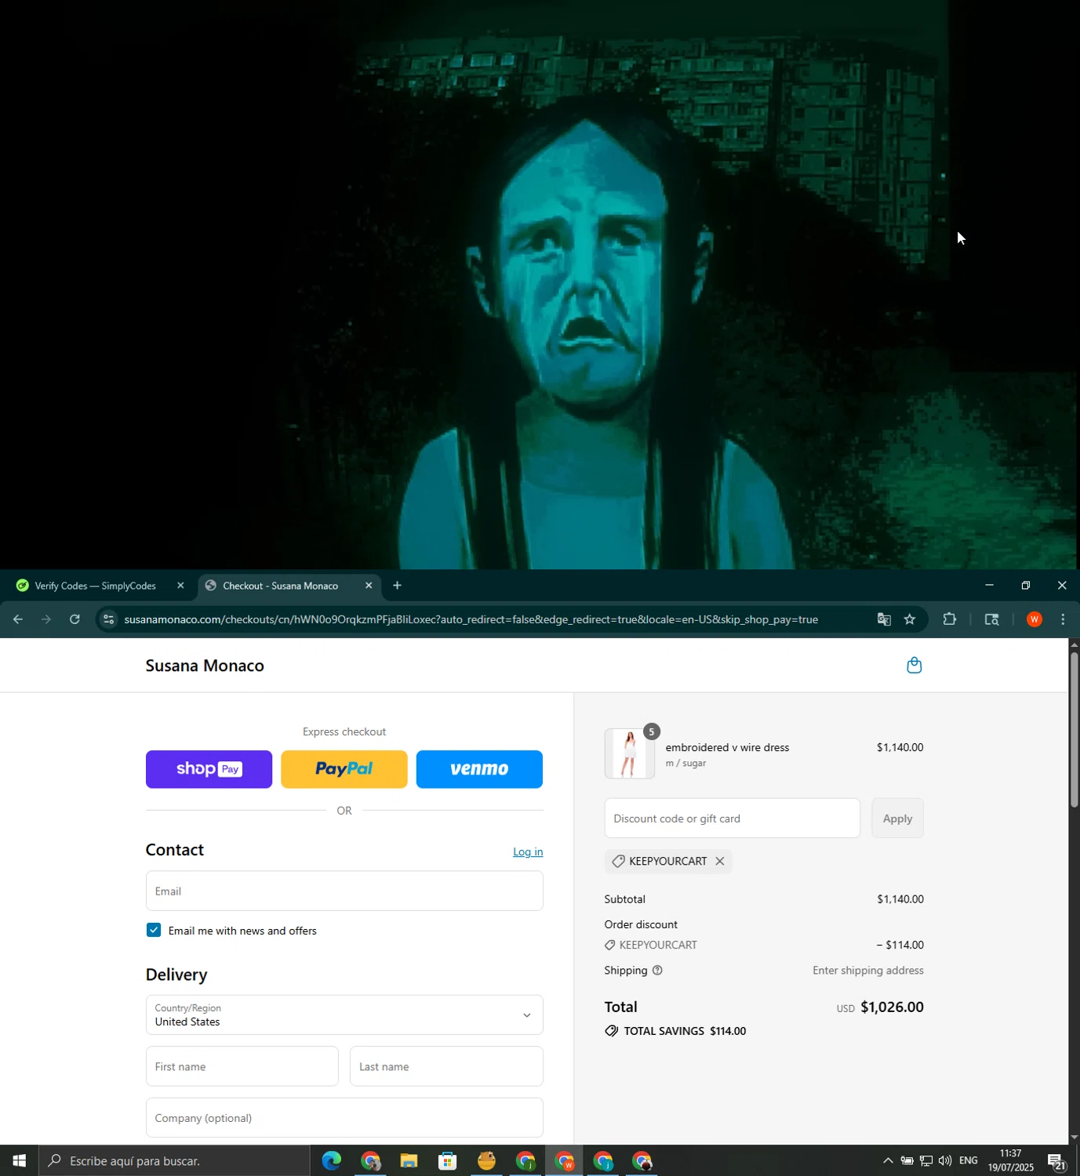The image size is (1080, 1176).
Task: Close the Verify Codes SimplyCodes tab
Action: point(180,586)
